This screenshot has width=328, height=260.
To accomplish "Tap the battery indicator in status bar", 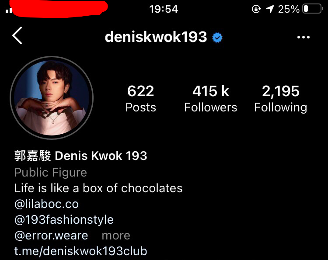I will (313, 9).
